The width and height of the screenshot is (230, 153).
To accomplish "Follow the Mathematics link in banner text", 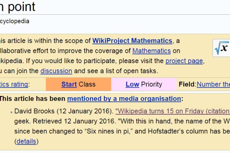I will (x=151, y=51).
